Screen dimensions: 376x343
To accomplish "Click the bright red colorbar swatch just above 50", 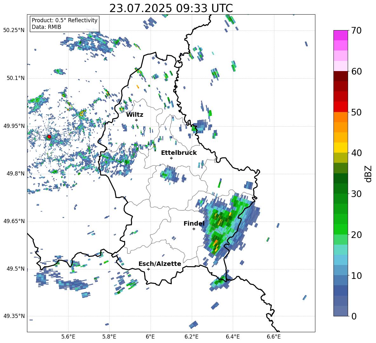I will pos(340,107).
